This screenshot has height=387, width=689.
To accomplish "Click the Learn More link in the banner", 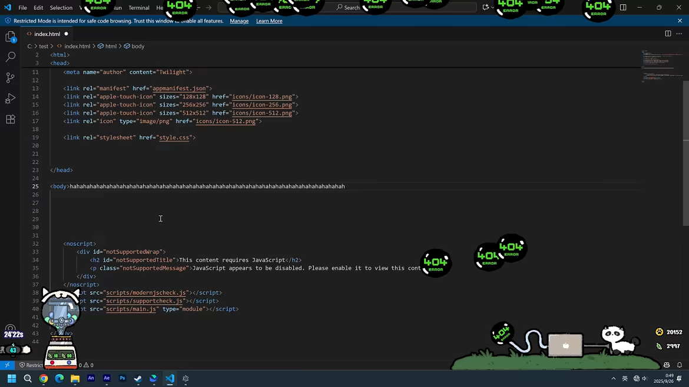I will pyautogui.click(x=269, y=21).
